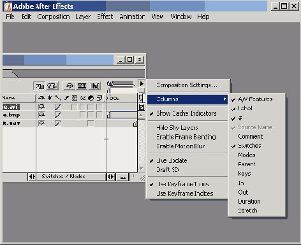This screenshot has width=301, height=245.
Task: Toggle the Hide Shy Layers timeline button
Action: click(70, 86)
